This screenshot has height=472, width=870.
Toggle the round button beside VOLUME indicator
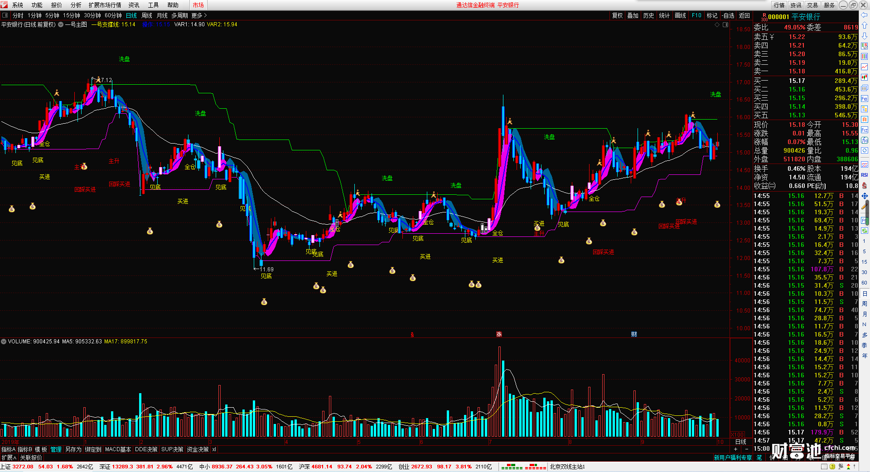point(4,342)
